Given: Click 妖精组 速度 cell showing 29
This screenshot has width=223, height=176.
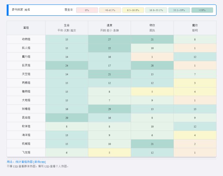Looking at the screenshot, I should coord(109,109).
